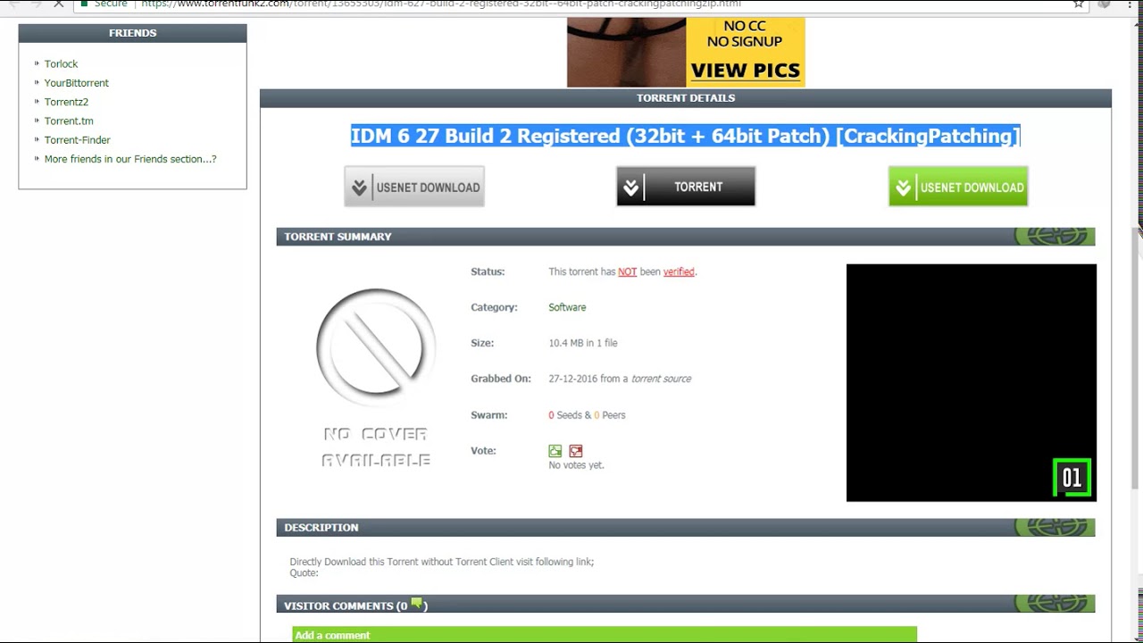Click the verified link in Status row
1143x643 pixels.
pos(679,271)
